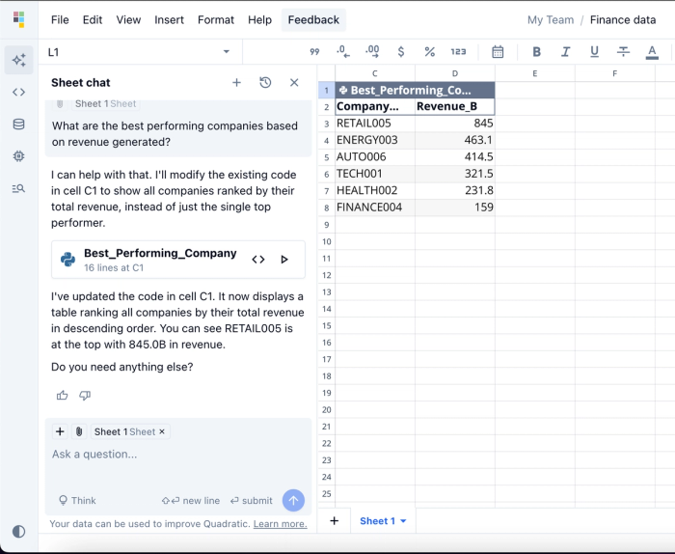Screen dimensions: 675x554
Task: Select the TECH001 cell
Action: [375, 174]
